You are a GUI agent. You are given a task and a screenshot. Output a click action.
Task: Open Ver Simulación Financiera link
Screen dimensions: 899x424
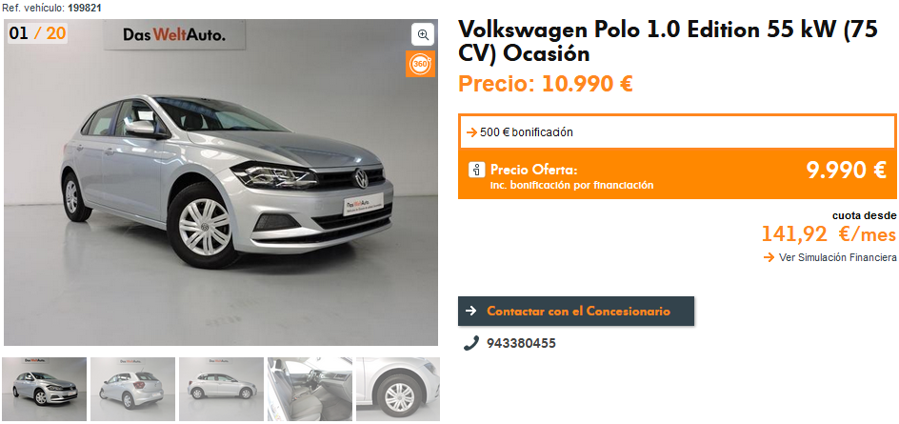point(838,257)
